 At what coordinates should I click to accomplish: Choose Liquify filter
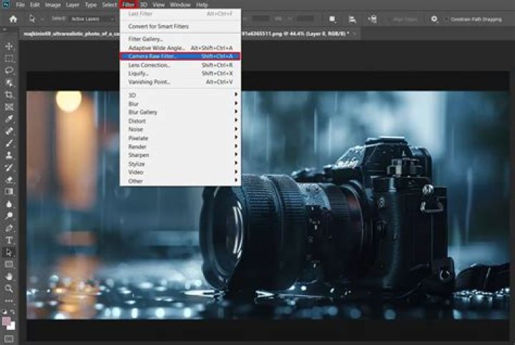pos(180,74)
